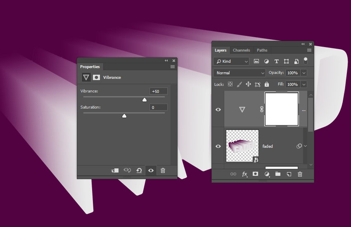Open the Layers panel menu
Screen dimensions: 351x227
click(x=309, y=50)
